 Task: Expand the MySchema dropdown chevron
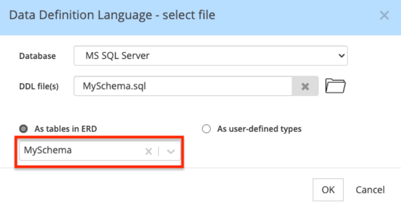tap(171, 151)
